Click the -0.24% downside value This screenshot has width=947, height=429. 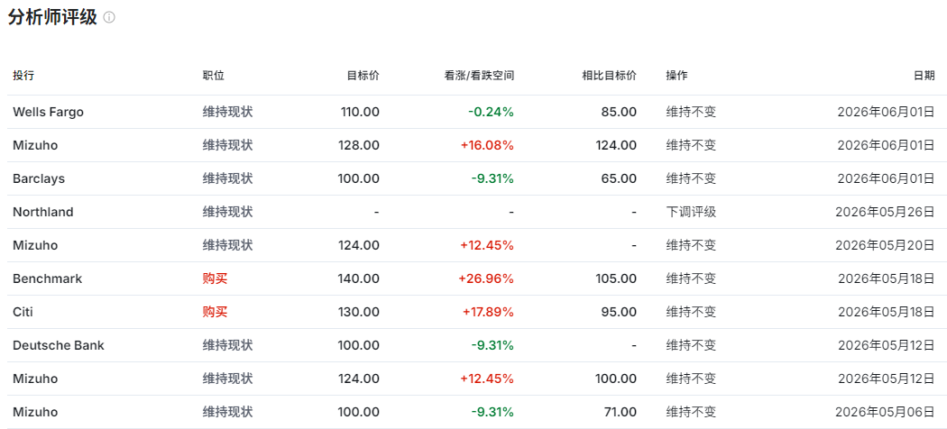coord(491,112)
